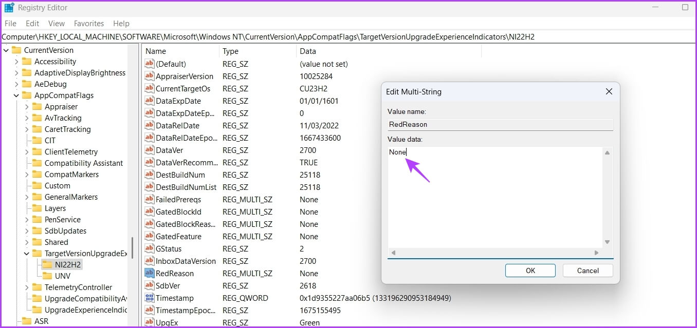
Task: Click the Value data text area
Action: (x=495, y=198)
